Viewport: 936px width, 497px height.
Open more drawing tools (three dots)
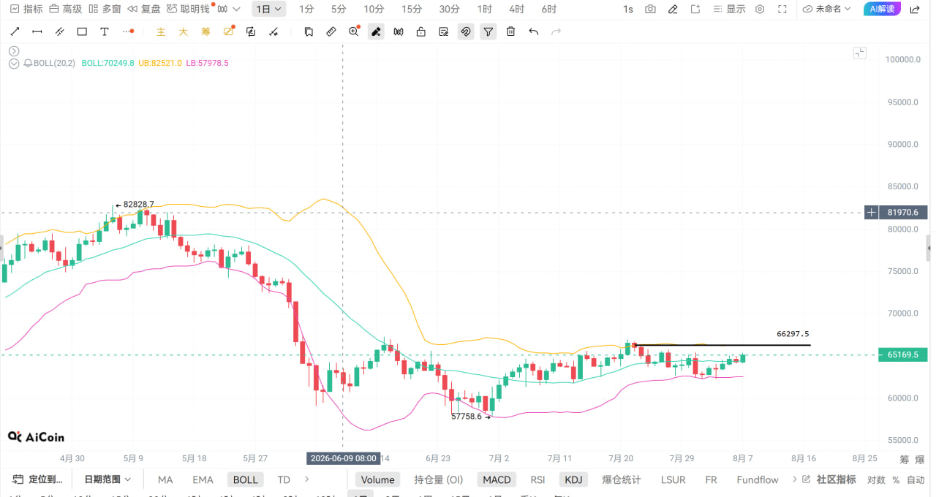coord(129,31)
